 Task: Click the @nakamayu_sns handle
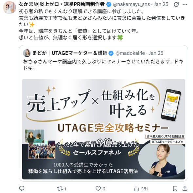coord(131,4)
